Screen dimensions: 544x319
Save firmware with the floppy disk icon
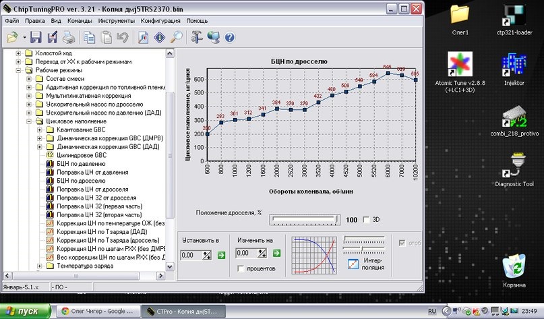point(36,37)
